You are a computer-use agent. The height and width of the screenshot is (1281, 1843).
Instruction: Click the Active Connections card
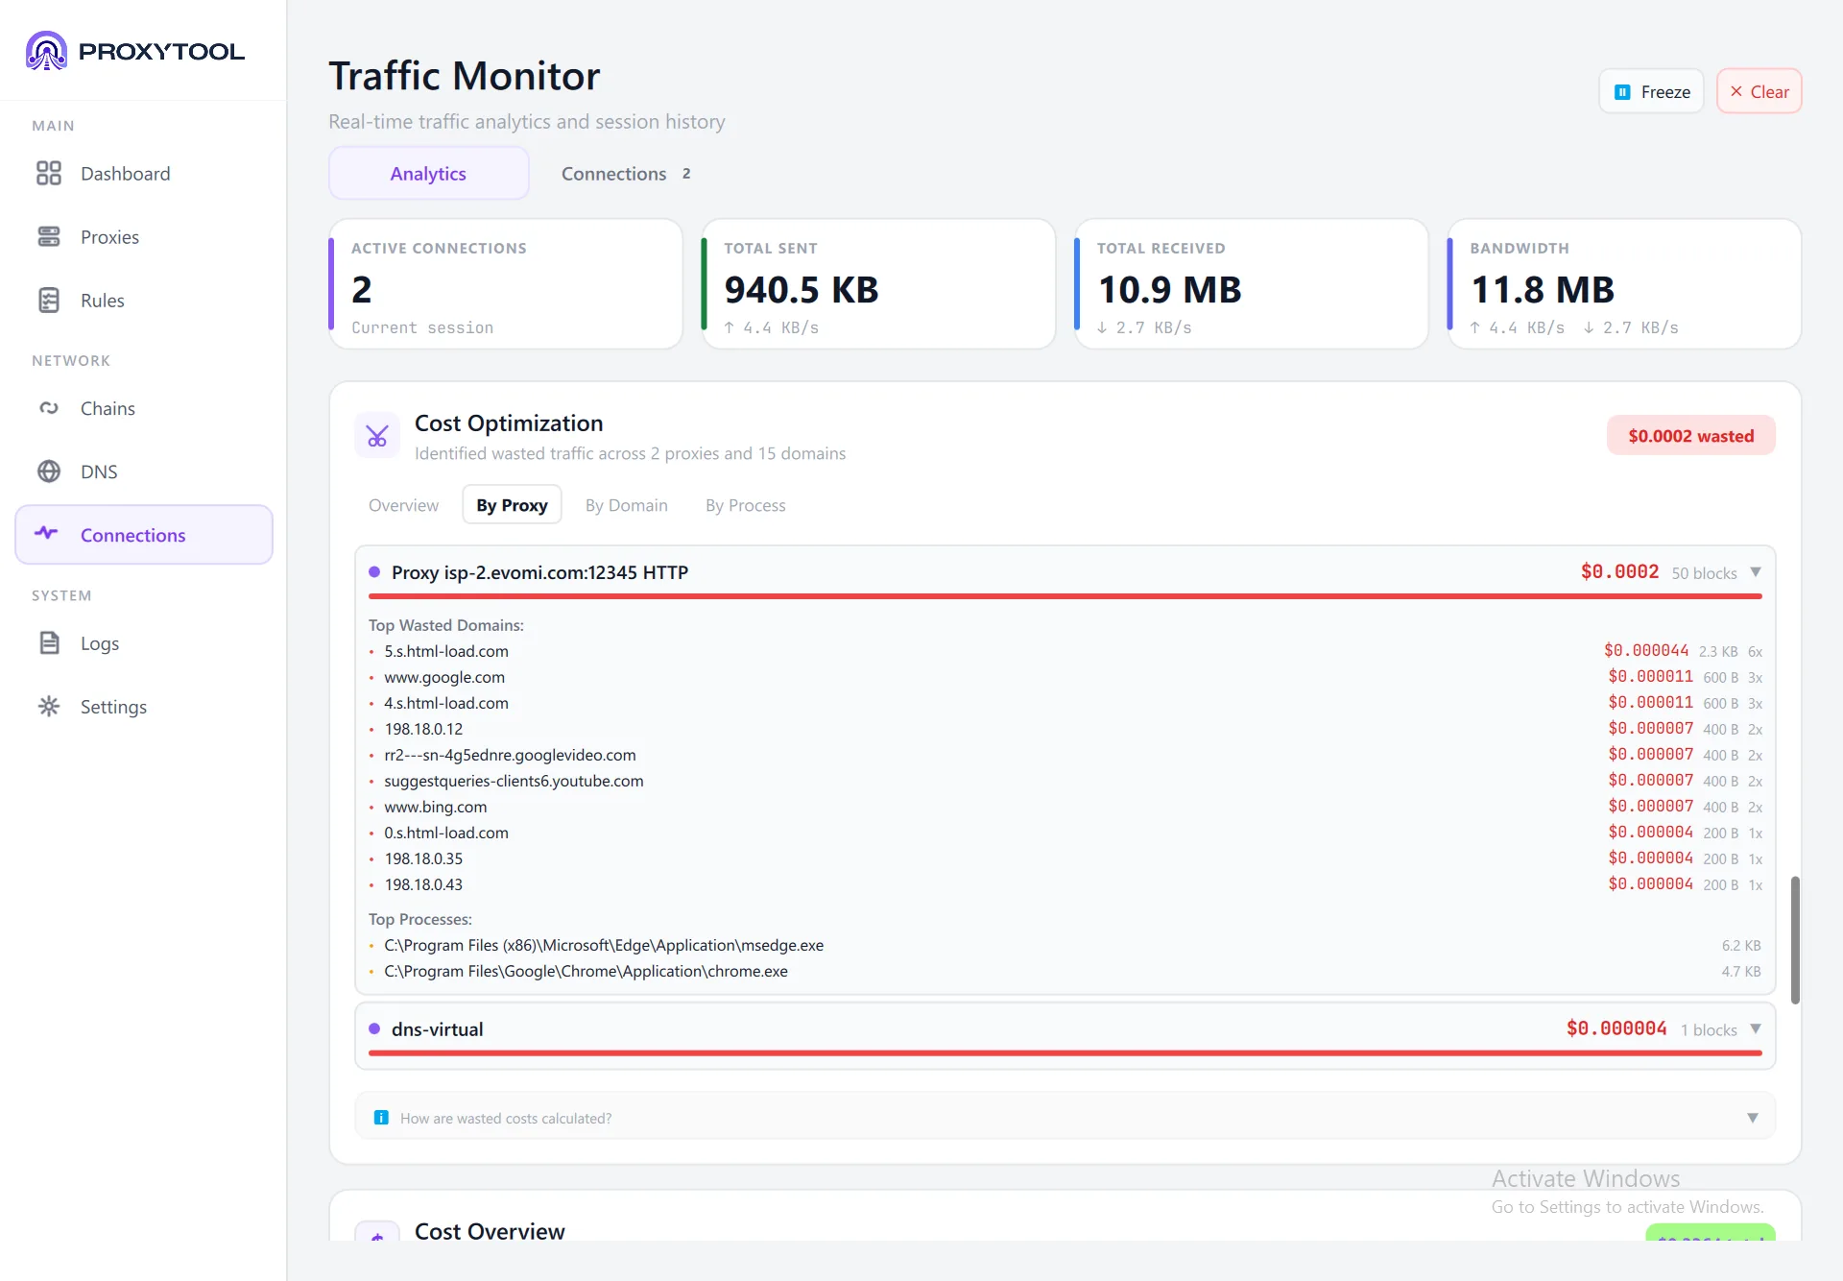click(506, 284)
